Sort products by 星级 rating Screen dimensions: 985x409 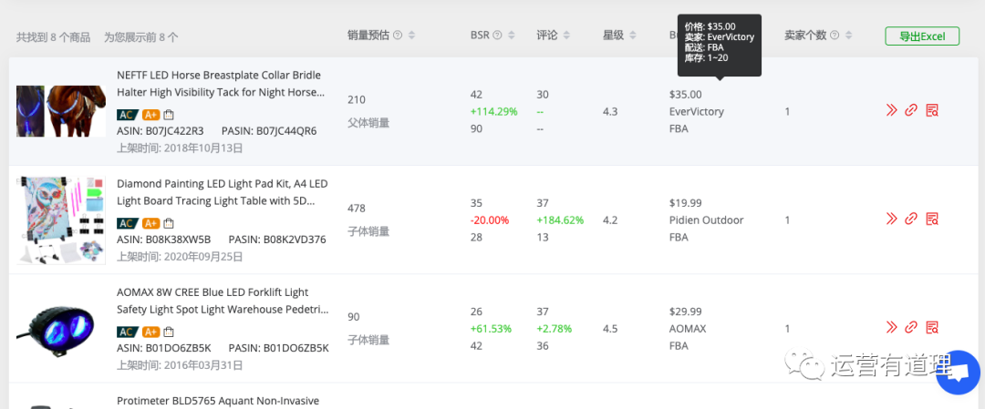(x=633, y=36)
